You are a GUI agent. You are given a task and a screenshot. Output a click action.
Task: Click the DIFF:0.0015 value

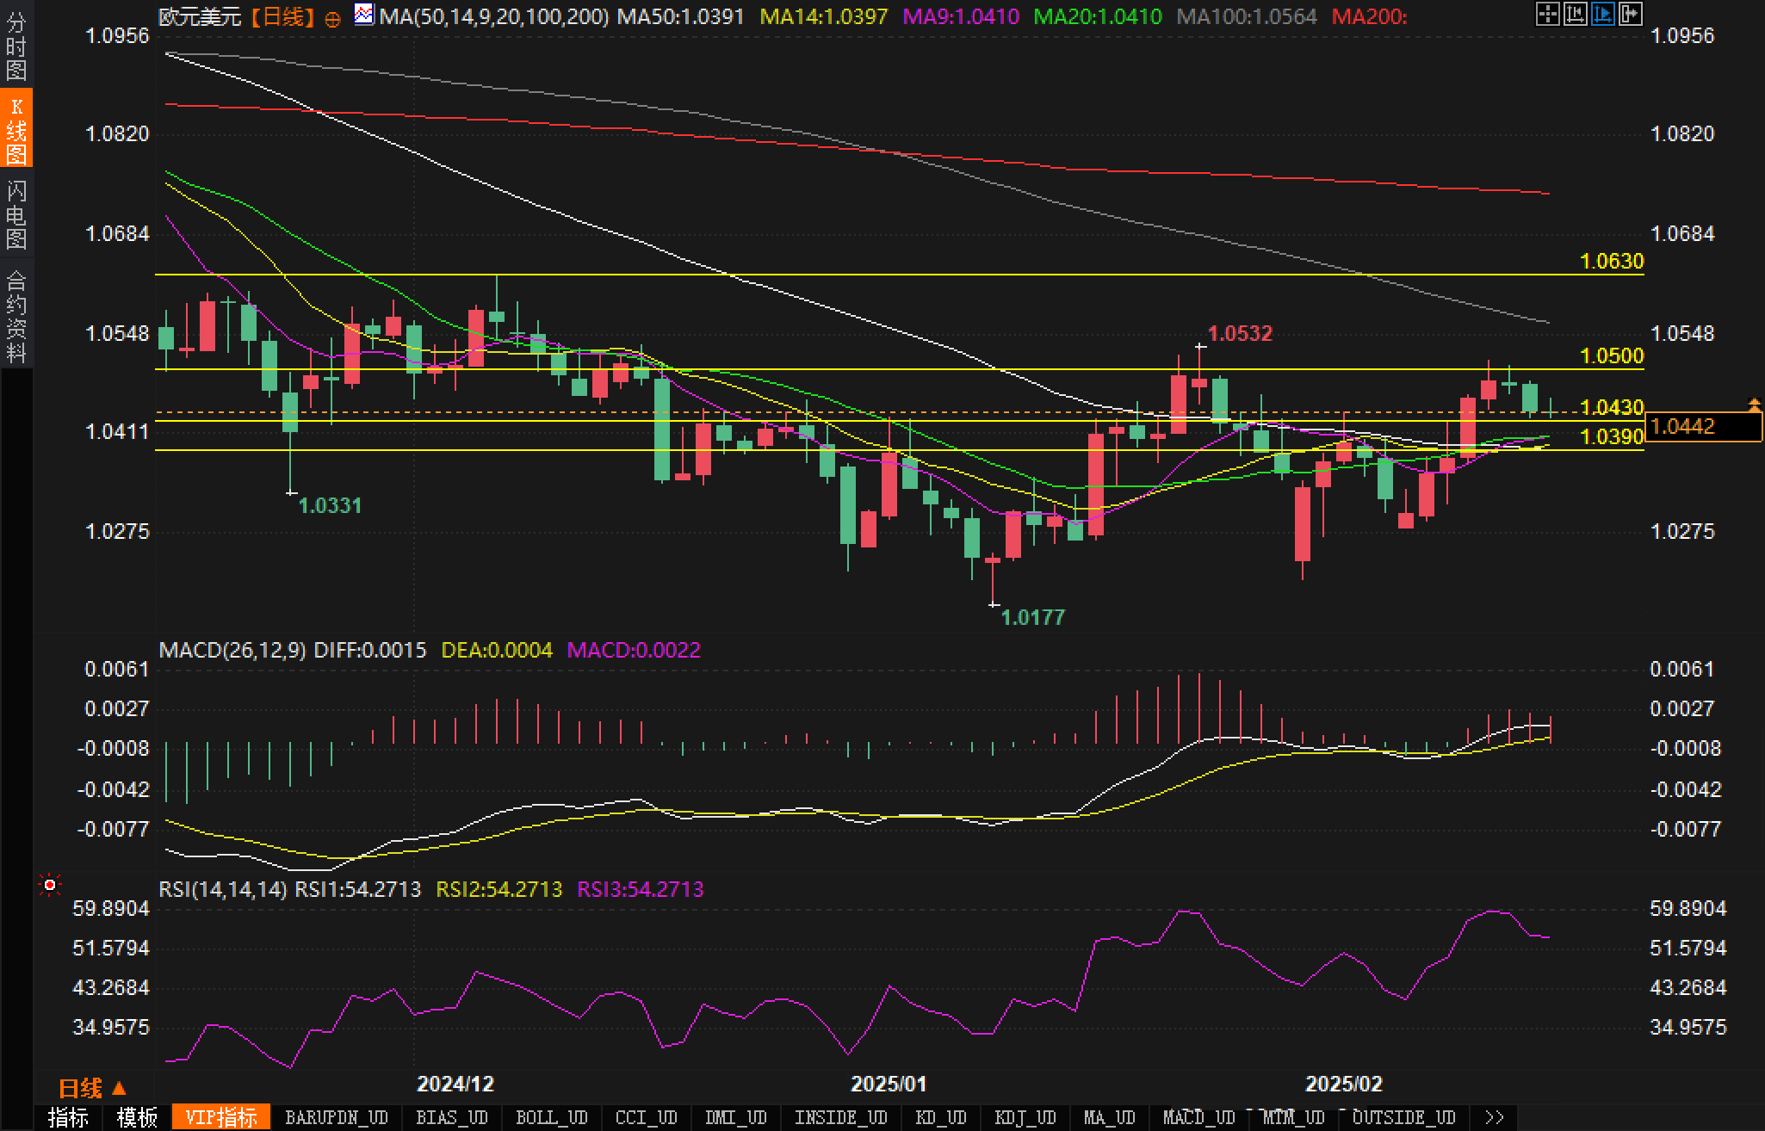click(370, 650)
